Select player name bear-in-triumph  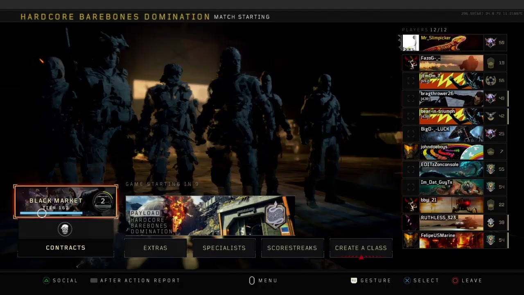438,111
